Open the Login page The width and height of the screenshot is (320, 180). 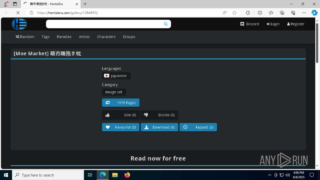point(273,24)
